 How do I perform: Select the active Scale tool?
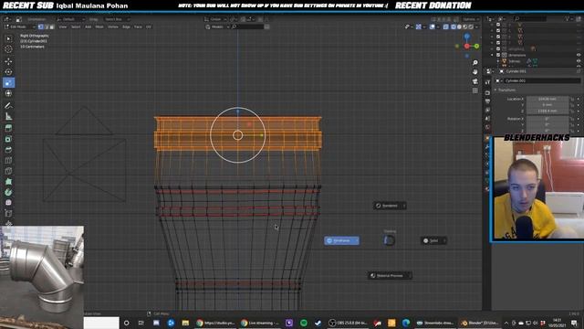(x=8, y=83)
